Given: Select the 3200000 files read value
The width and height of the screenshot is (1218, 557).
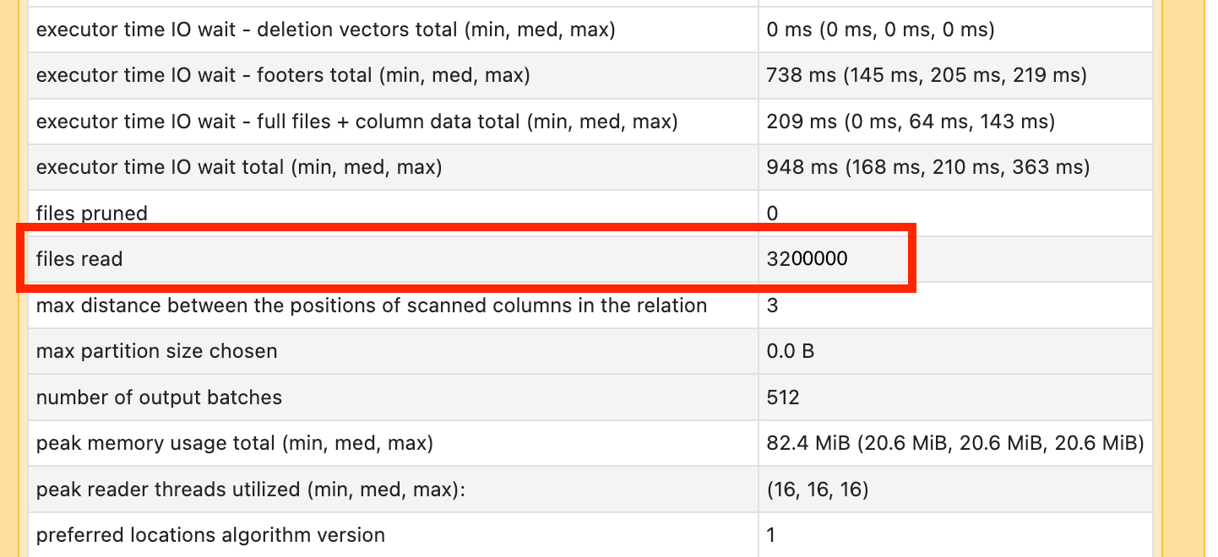Looking at the screenshot, I should 807,259.
